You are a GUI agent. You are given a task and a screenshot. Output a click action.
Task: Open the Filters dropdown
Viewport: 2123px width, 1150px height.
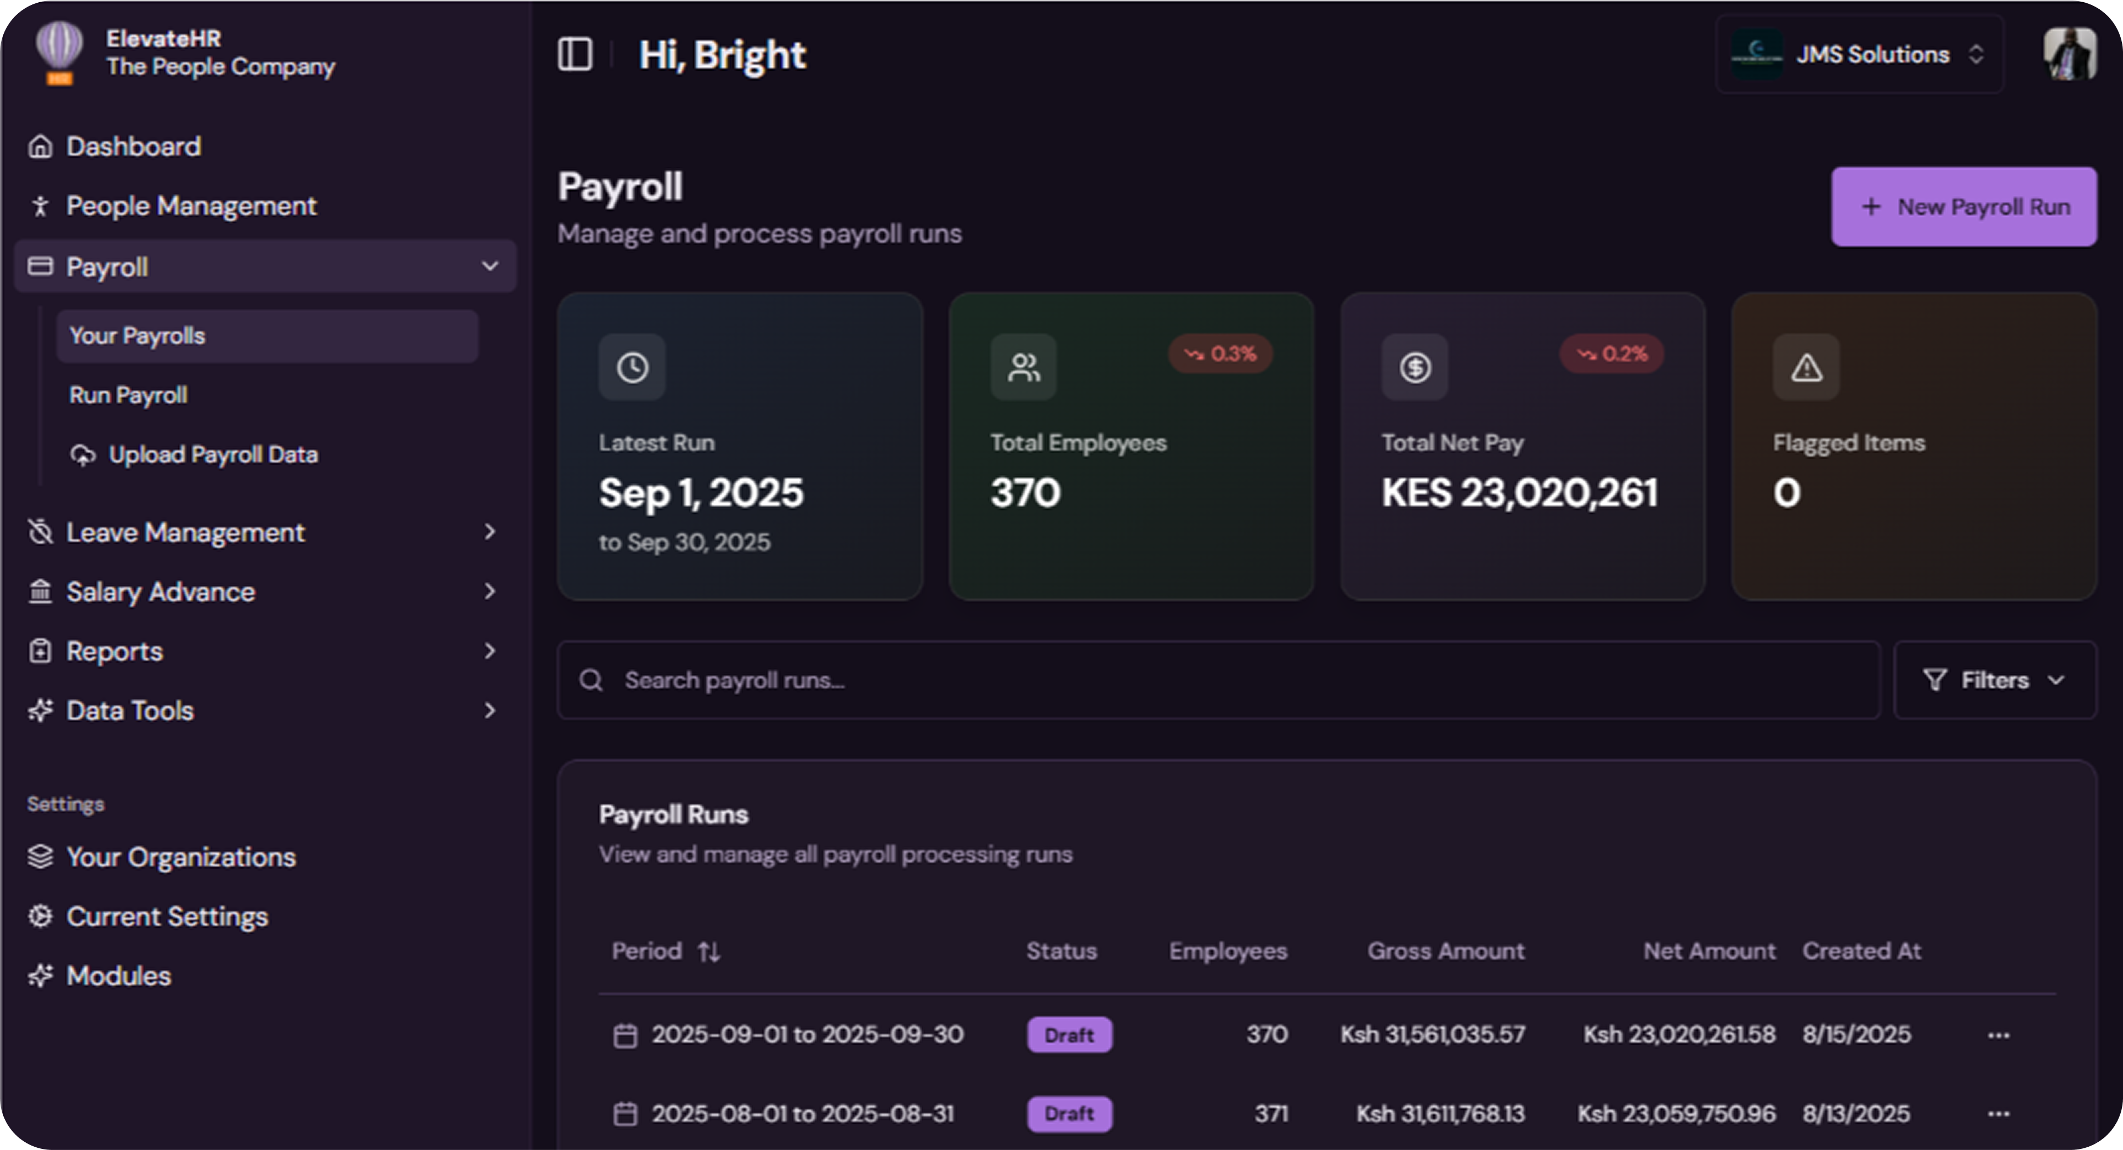pos(1995,680)
